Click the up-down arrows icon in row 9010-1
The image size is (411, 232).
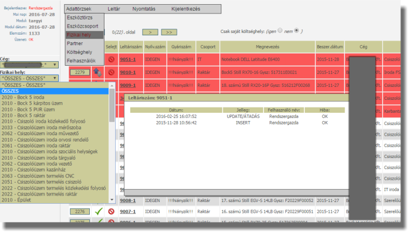[97, 72]
